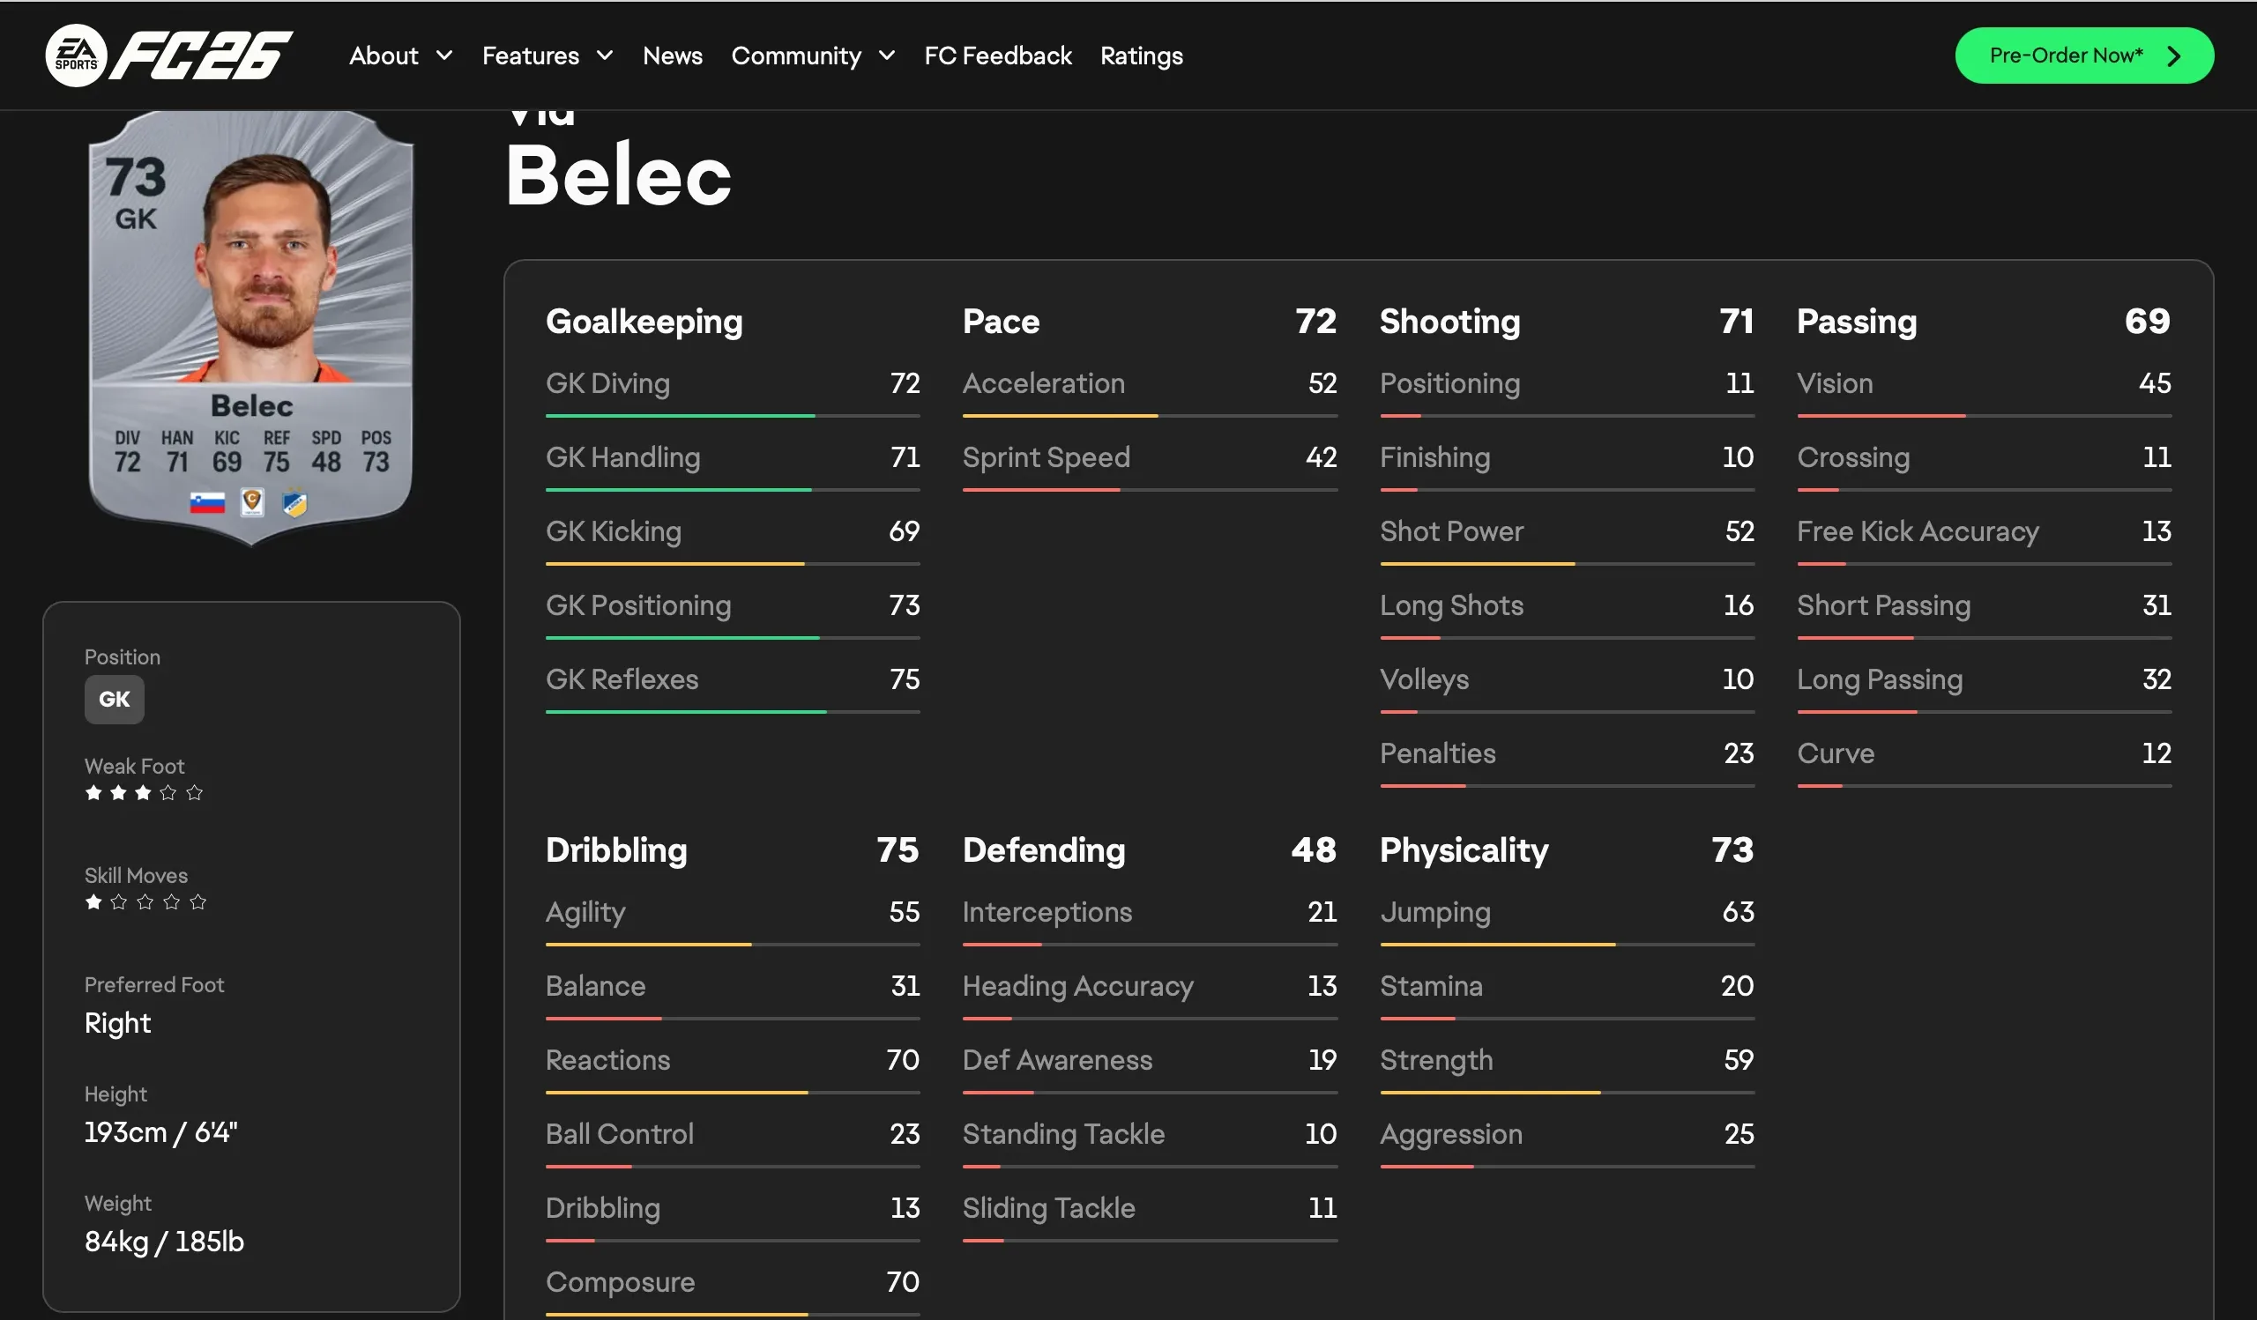Open the Community dropdown menu
The image size is (2257, 1320).
coord(812,56)
